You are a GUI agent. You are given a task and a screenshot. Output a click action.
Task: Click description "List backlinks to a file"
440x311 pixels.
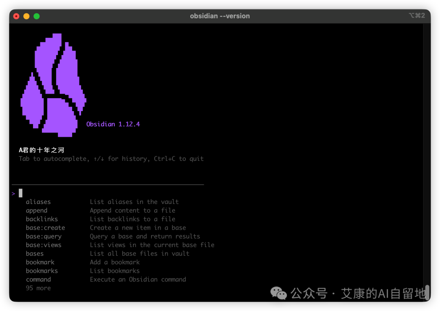[x=132, y=219]
